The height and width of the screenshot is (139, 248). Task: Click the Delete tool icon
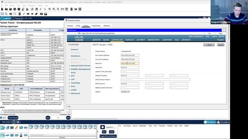point(10,14)
